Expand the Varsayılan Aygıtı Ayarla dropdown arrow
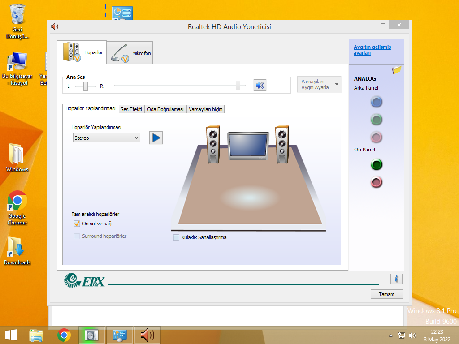Screen dimensions: 459x344 coord(337,84)
